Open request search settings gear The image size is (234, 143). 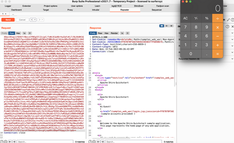[6, 141]
